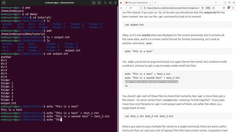Click 'dir3' in the cat output listing
The image size is (236, 132).
coord(4,67)
